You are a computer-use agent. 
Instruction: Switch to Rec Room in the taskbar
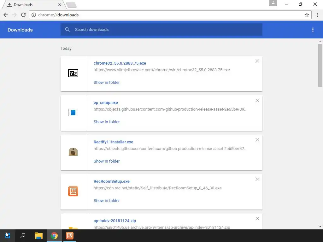click(70, 236)
